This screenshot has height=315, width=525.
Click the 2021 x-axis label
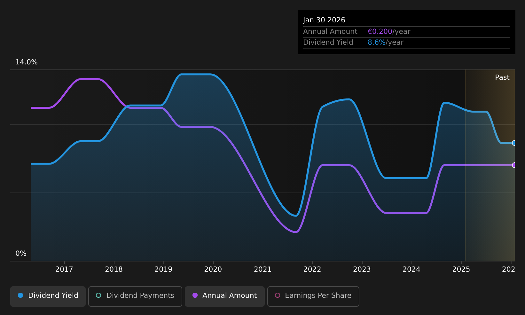coord(263,269)
